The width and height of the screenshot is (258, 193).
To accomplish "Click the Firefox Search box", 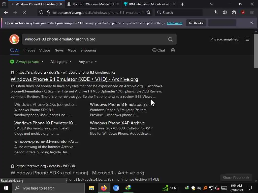I will point(179,13).
